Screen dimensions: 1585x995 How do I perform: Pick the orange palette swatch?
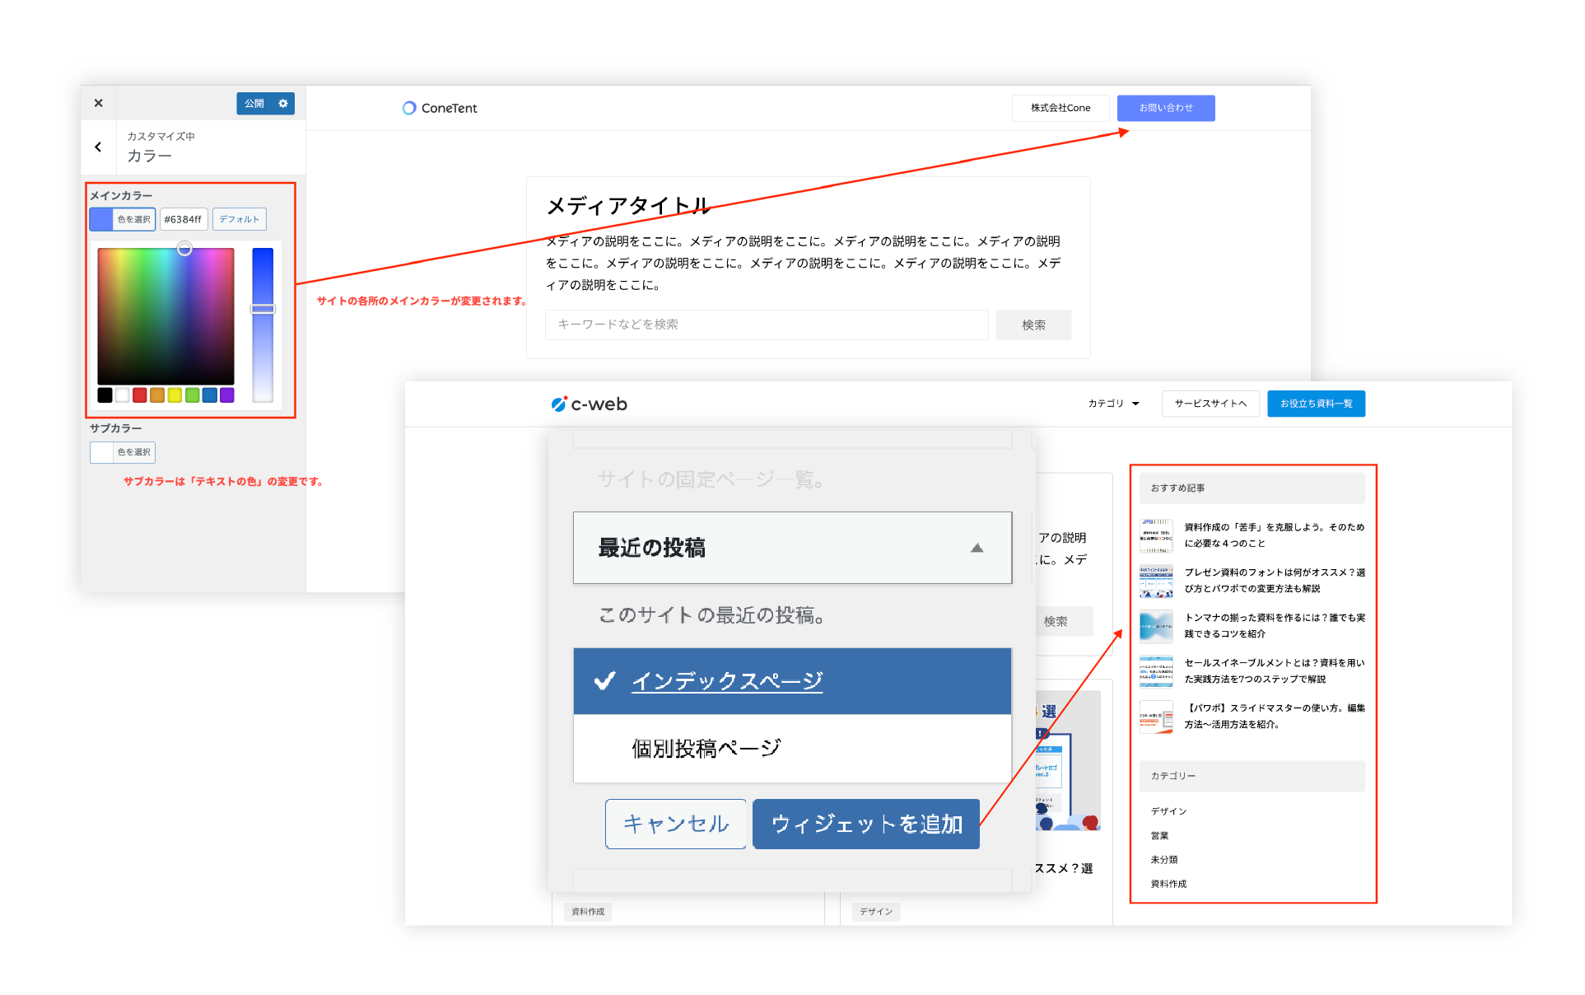(x=157, y=395)
